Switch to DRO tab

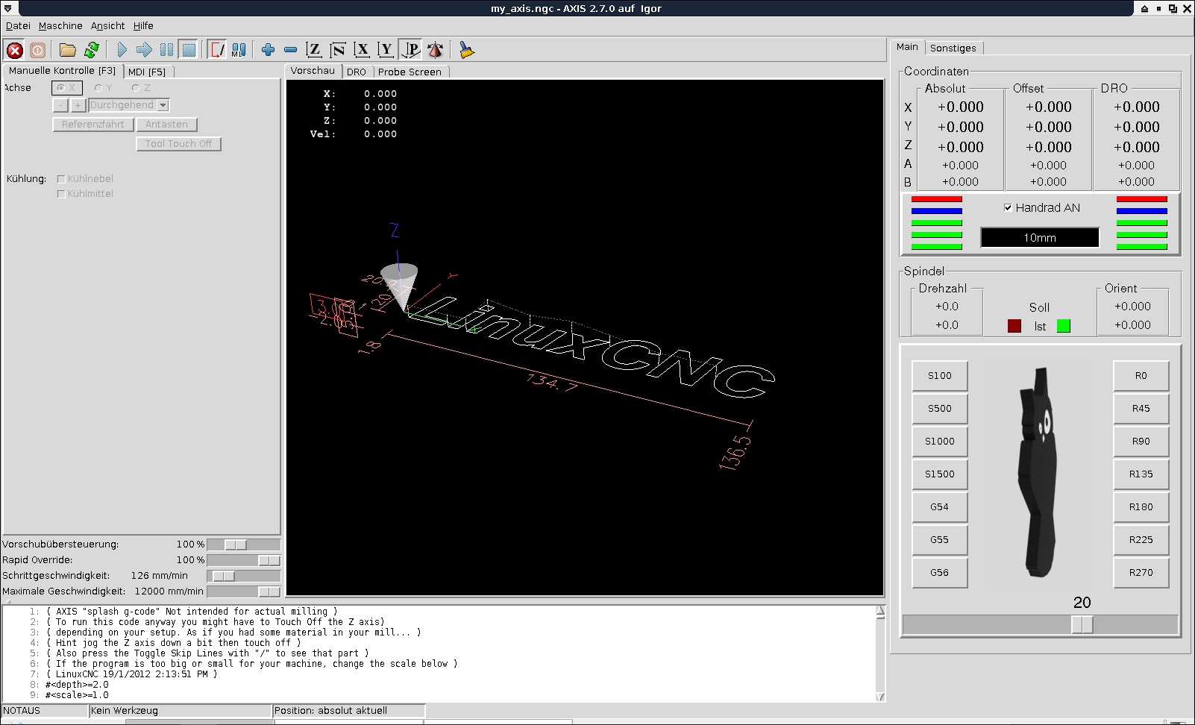click(357, 72)
